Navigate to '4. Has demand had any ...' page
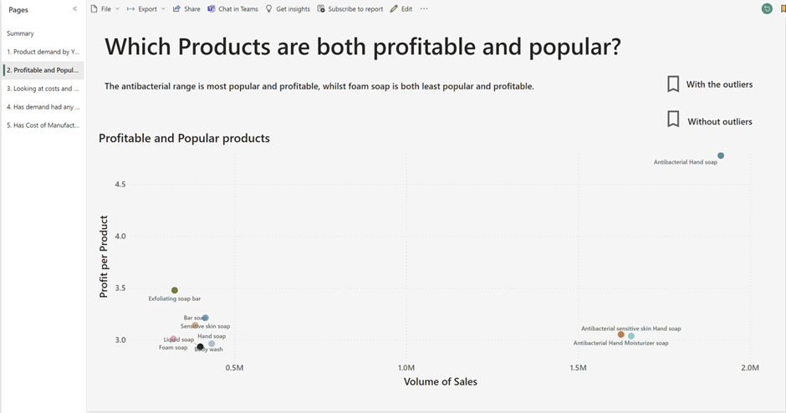 click(43, 107)
